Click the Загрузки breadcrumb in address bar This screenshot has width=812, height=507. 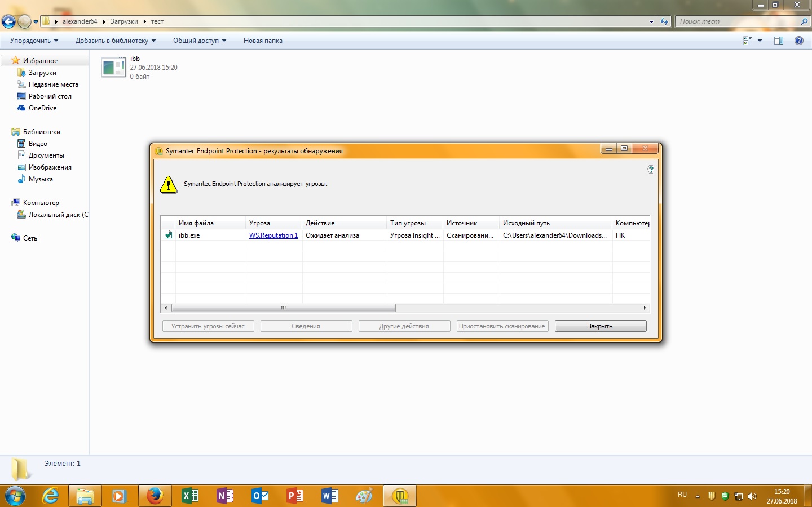tap(124, 21)
